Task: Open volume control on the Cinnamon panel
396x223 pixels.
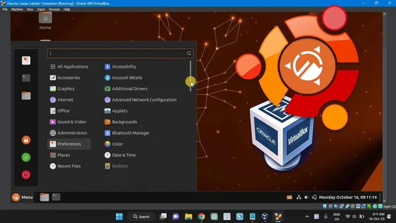Action: click(x=306, y=197)
